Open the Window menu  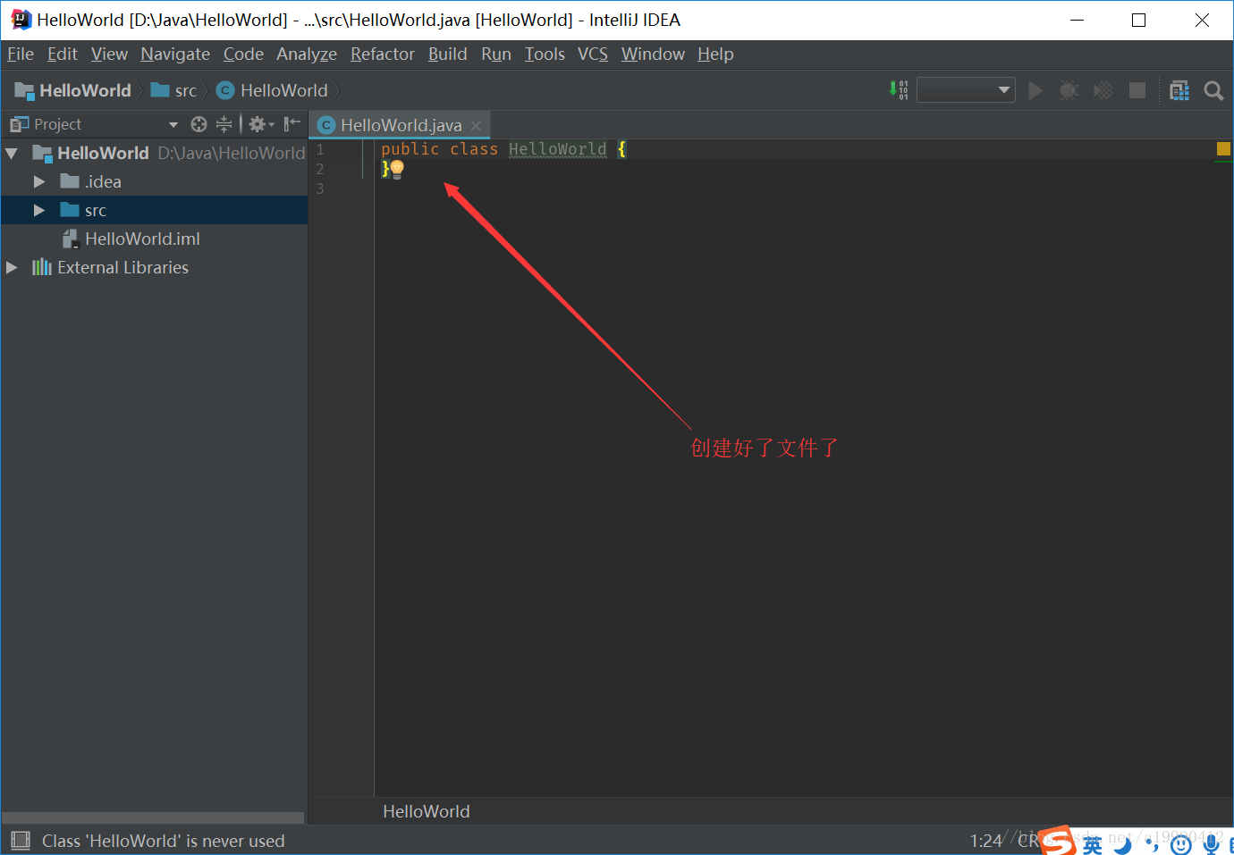653,54
